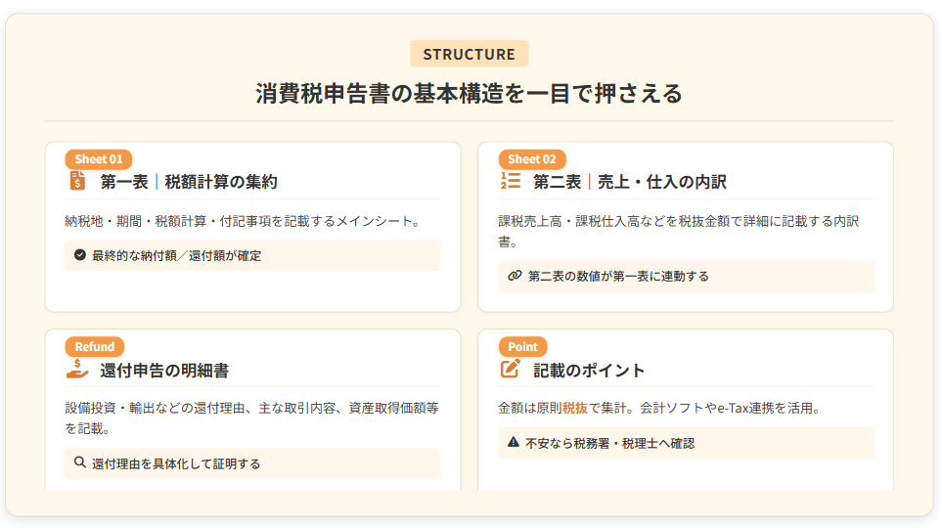The height and width of the screenshot is (528, 942).
Task: Click the 不安なら税務署・税理士へ確認 note box
Action: pos(686,443)
